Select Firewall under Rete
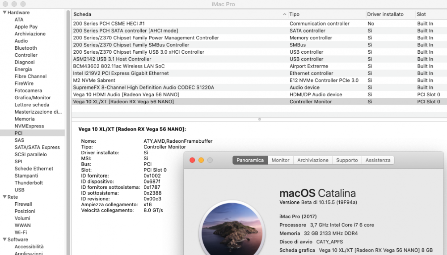This screenshot has height=255, width=447. 23,204
